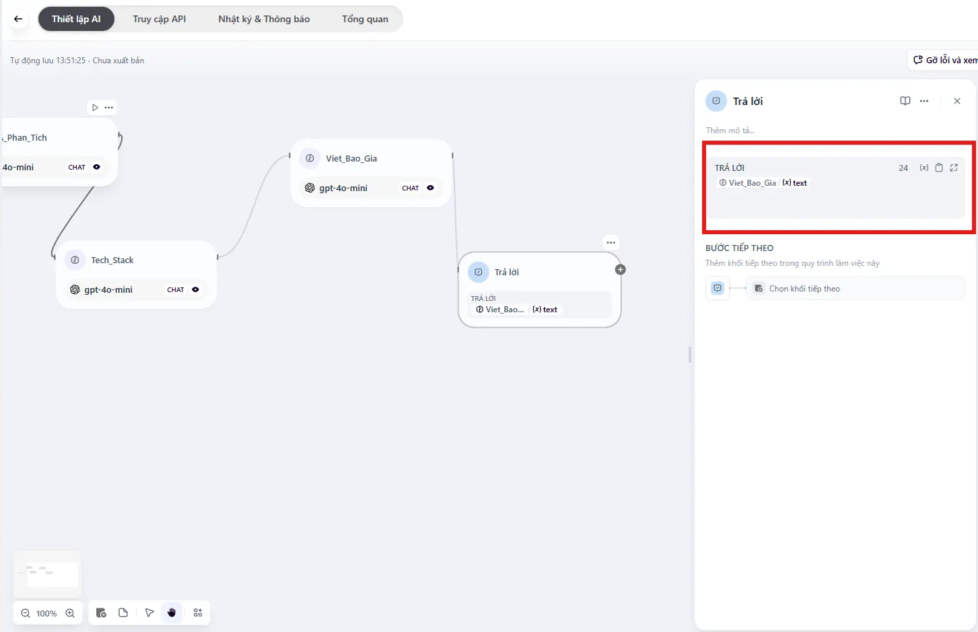Open help docs via the book icon
This screenshot has width=978, height=632.
905,101
